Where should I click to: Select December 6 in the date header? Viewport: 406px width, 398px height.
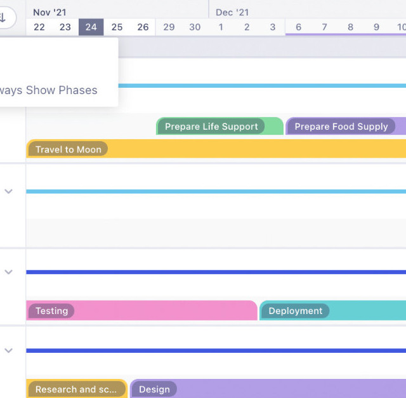[298, 27]
